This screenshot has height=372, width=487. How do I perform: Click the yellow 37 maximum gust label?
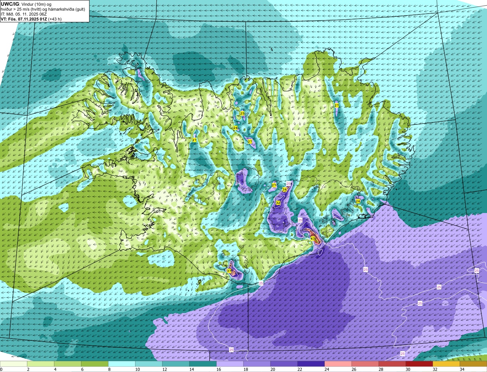[x=229, y=271]
